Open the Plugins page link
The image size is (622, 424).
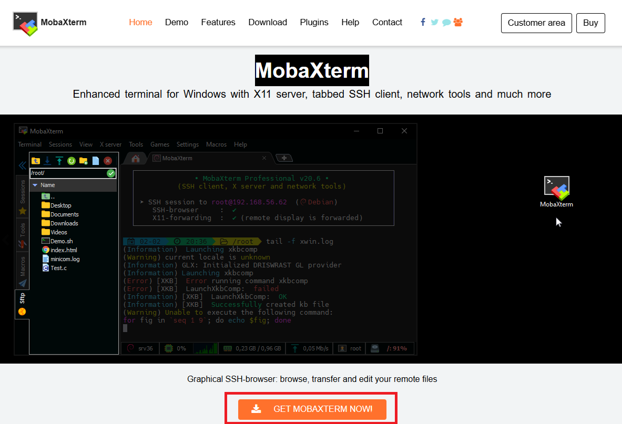point(314,23)
